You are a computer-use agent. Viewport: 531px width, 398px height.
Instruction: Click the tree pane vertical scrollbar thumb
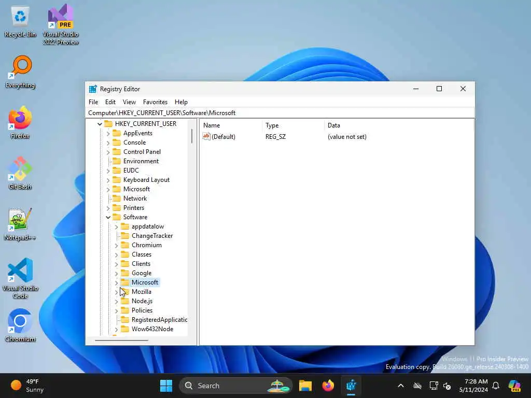click(192, 136)
